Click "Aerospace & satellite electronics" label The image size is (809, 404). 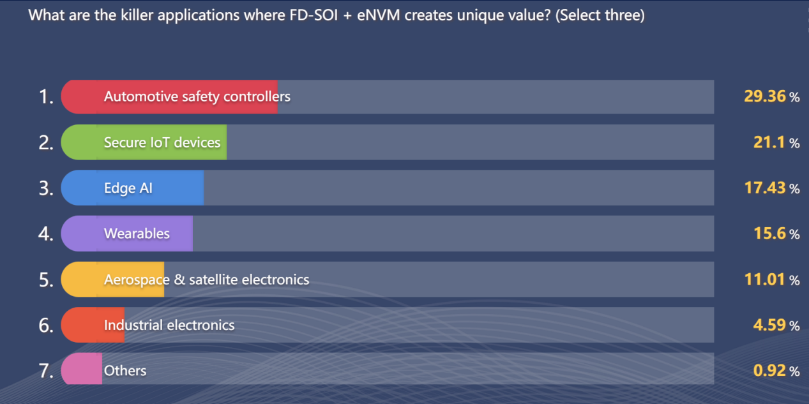point(206,280)
